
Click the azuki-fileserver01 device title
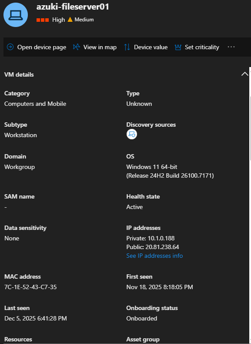[x=73, y=7]
